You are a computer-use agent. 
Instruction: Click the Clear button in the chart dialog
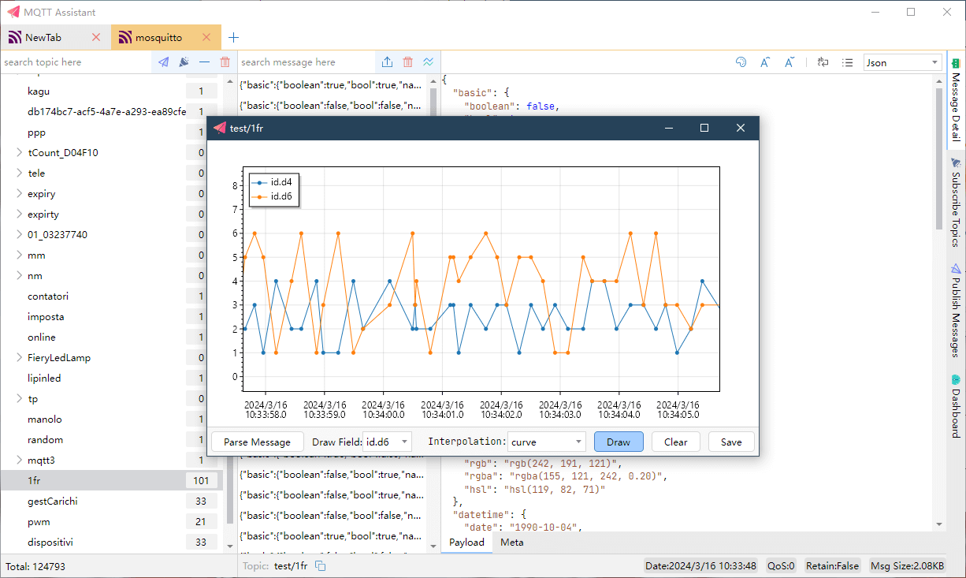[x=676, y=442]
